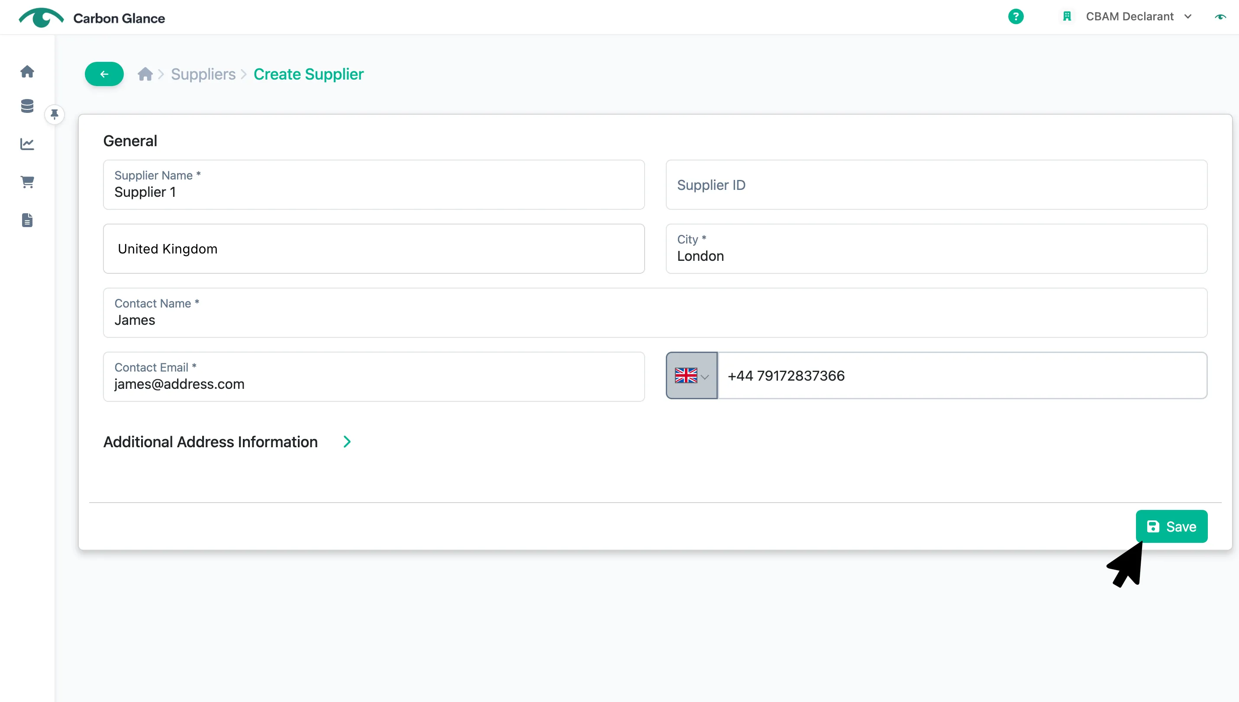Save the new supplier
The height and width of the screenshot is (702, 1239).
1171,526
